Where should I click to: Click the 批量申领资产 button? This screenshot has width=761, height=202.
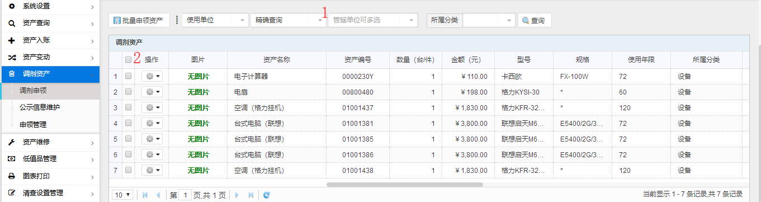[139, 20]
